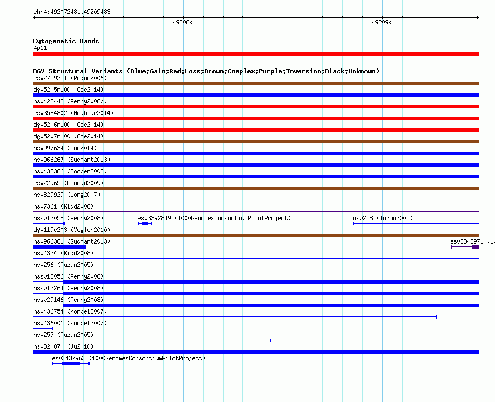Click the thin line under nsv436754
This screenshot has height=402, width=495.
(235, 317)
